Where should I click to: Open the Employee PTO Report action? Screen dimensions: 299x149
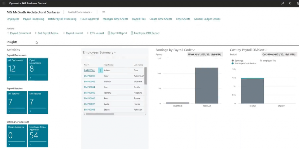[145, 33]
